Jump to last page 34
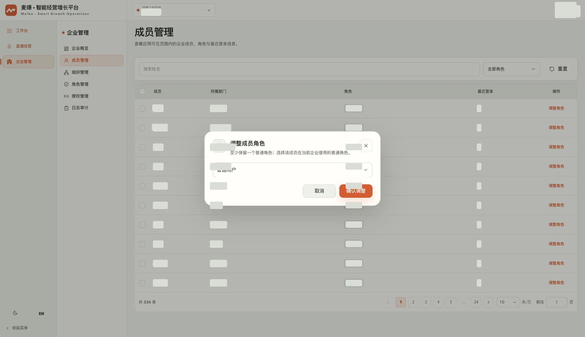Viewport: 585px width, 337px height. (476, 302)
